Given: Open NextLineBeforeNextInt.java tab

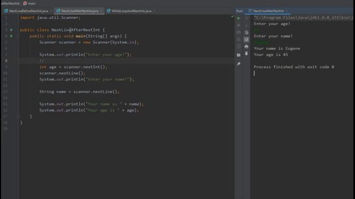Looking at the screenshot, I should pos(28,11).
